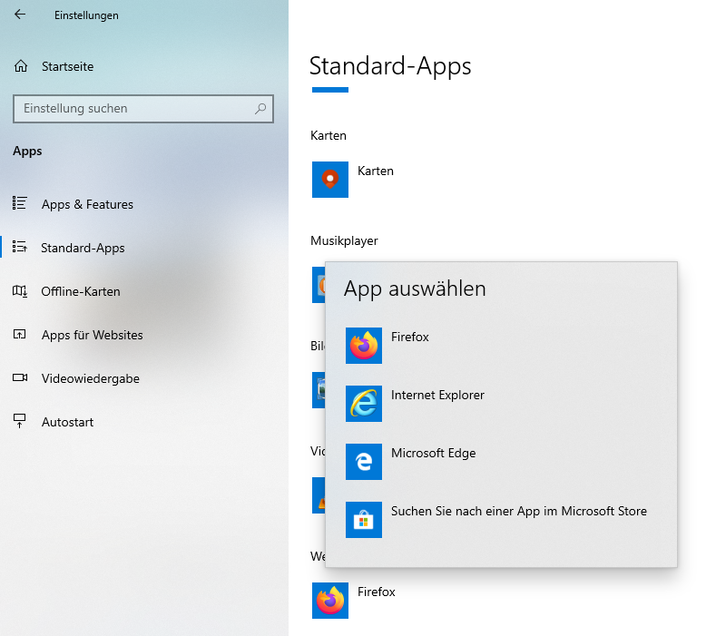Click the Musikplayer heading text
The width and height of the screenshot is (716, 636).
(x=344, y=240)
